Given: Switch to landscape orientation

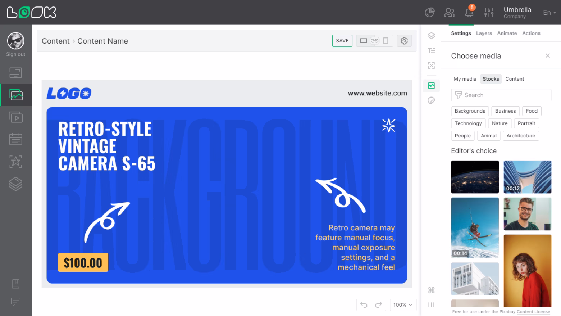Looking at the screenshot, I should tap(364, 41).
